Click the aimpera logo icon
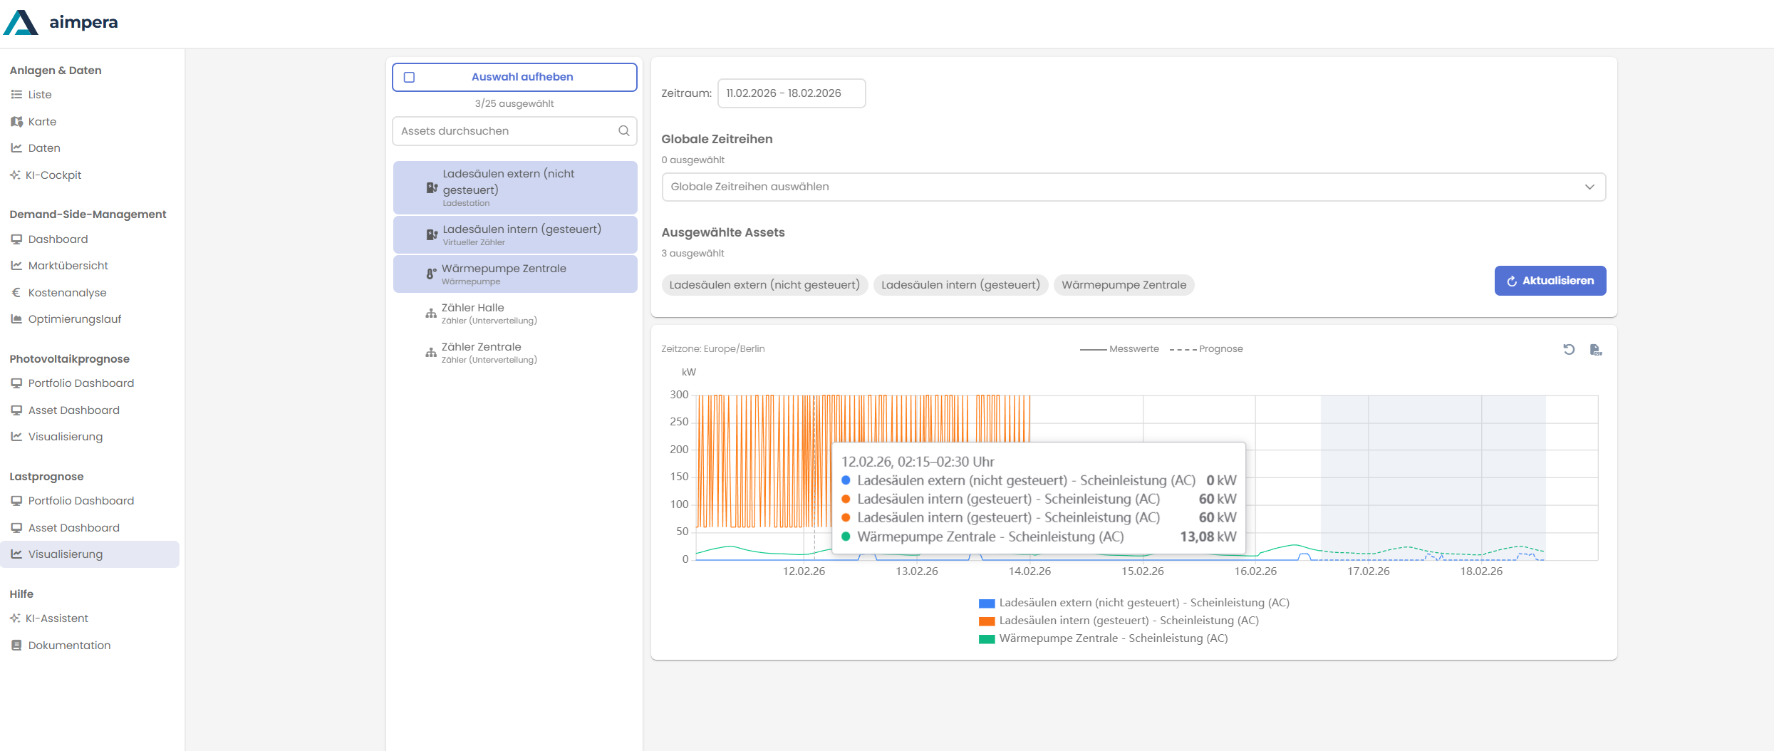1774x751 pixels. pos(21,23)
